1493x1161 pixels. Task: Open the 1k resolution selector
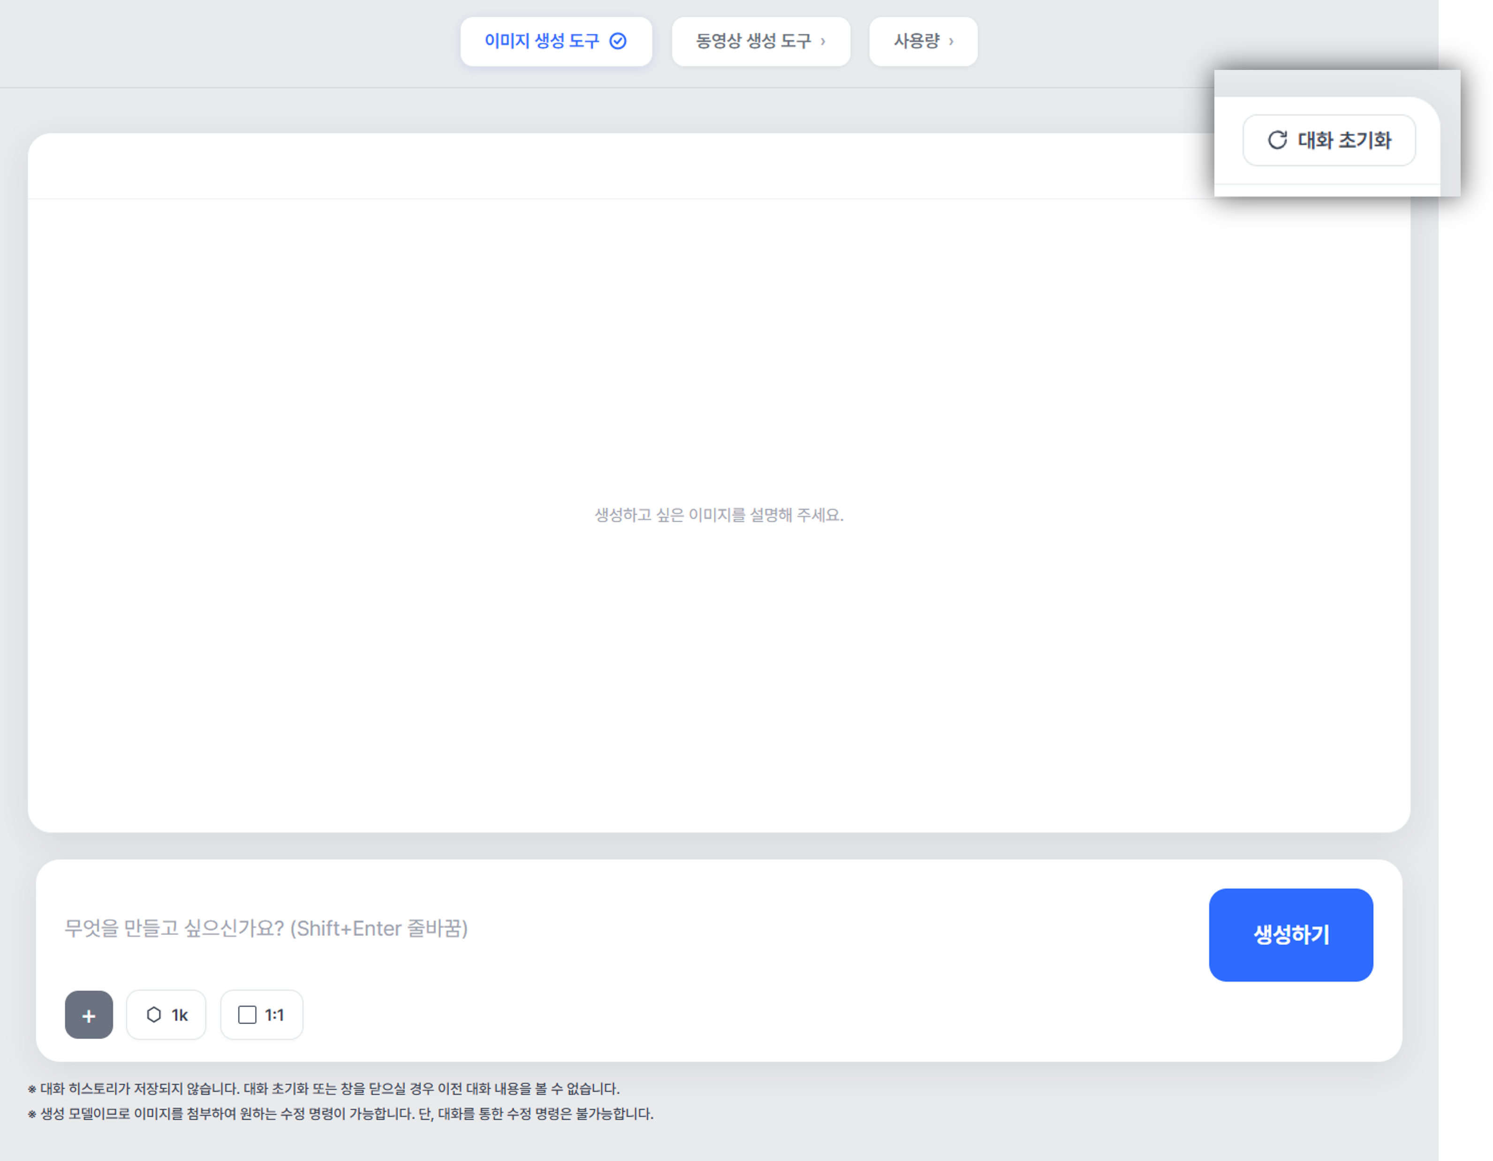(x=166, y=1016)
